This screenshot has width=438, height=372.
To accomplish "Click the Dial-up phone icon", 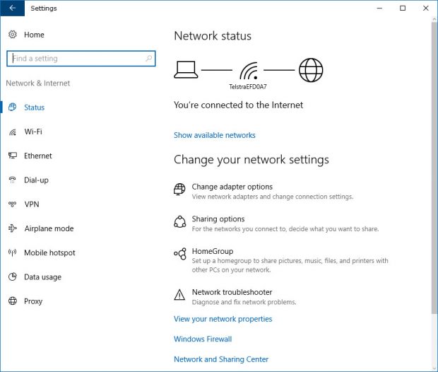I will [x=13, y=180].
